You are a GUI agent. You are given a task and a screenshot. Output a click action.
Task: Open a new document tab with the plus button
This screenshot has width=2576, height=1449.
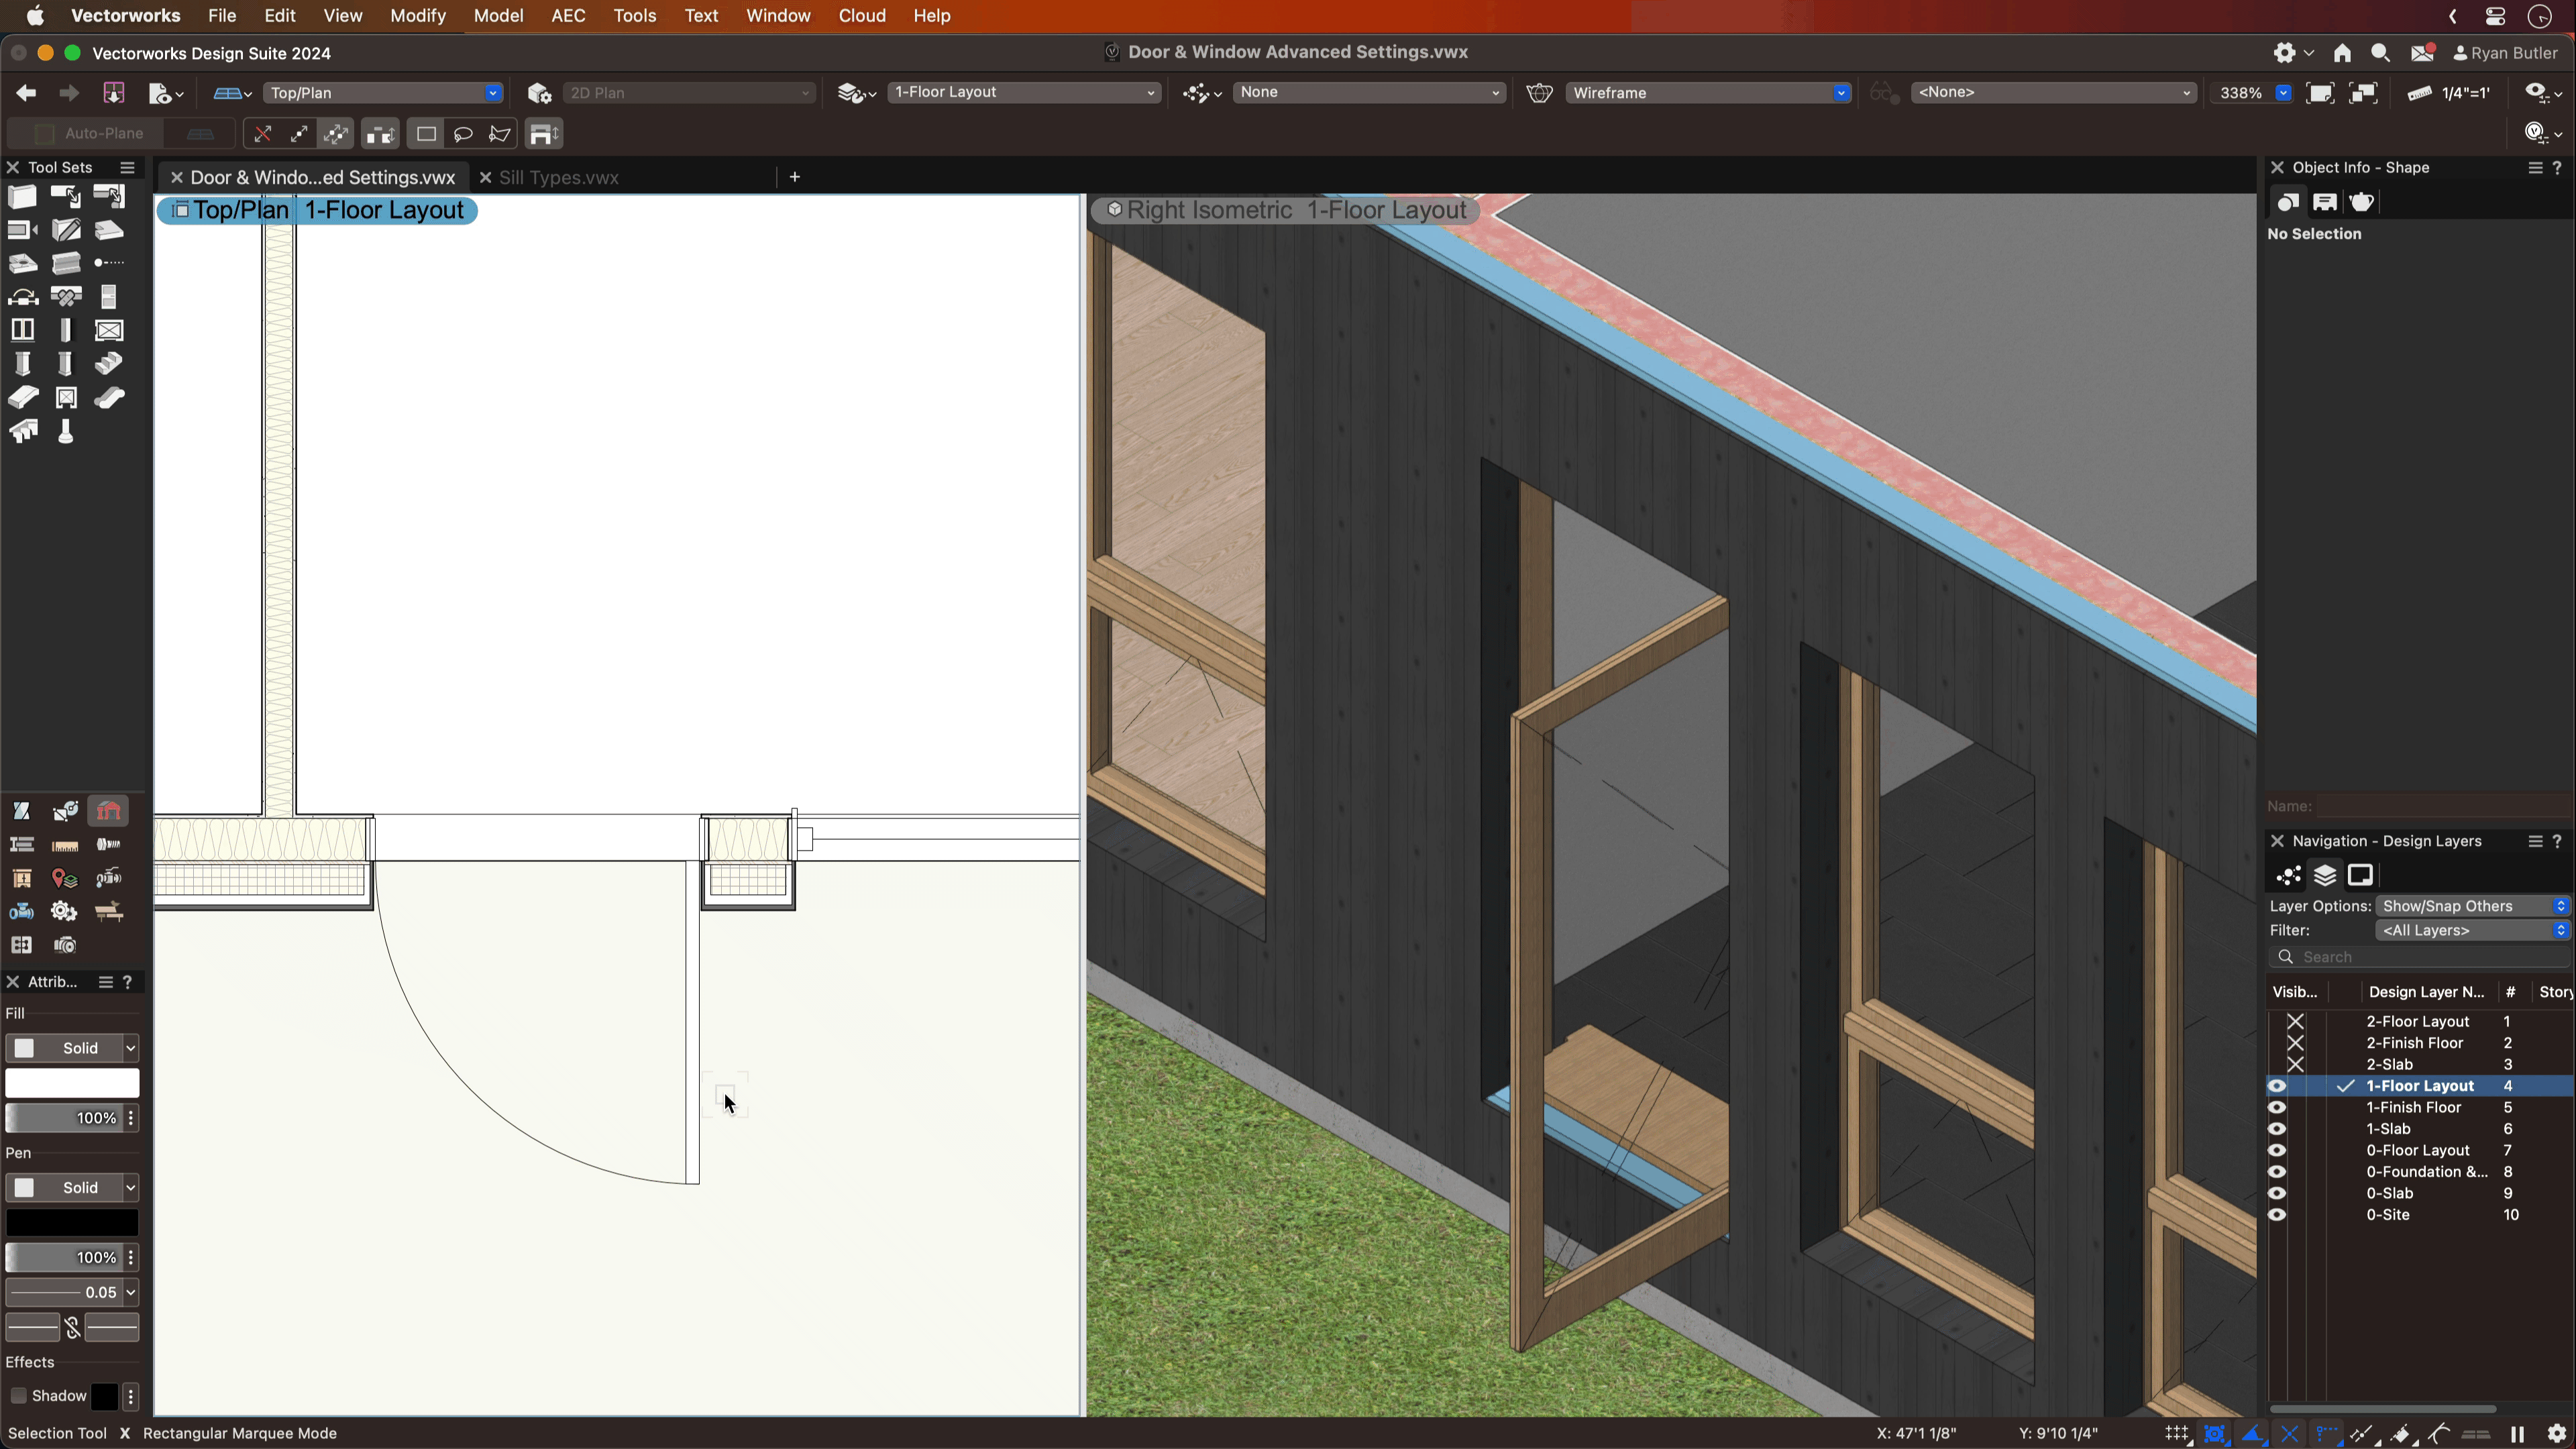point(794,177)
